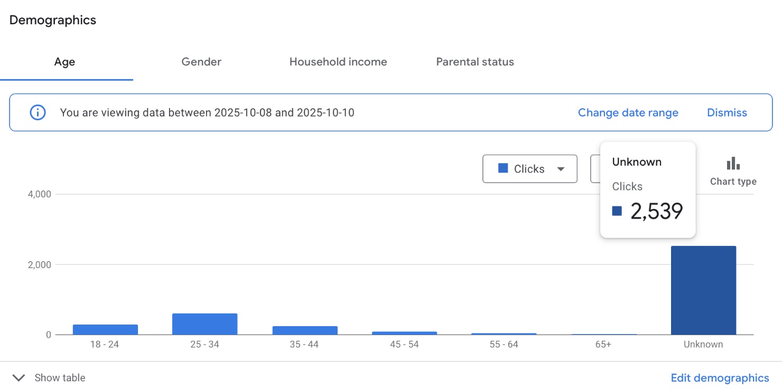Image resolution: width=782 pixels, height=390 pixels.
Task: Open the second metric dropdown behind tooltip
Action: [x=595, y=169]
